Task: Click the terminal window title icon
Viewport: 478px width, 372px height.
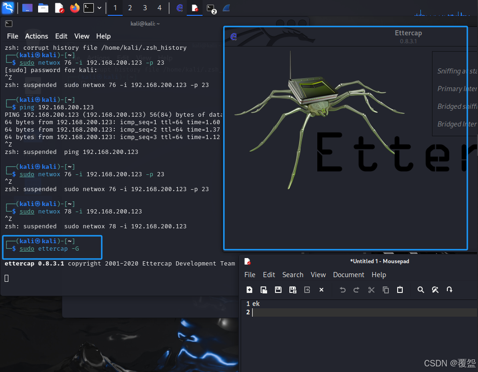Action: click(x=9, y=24)
